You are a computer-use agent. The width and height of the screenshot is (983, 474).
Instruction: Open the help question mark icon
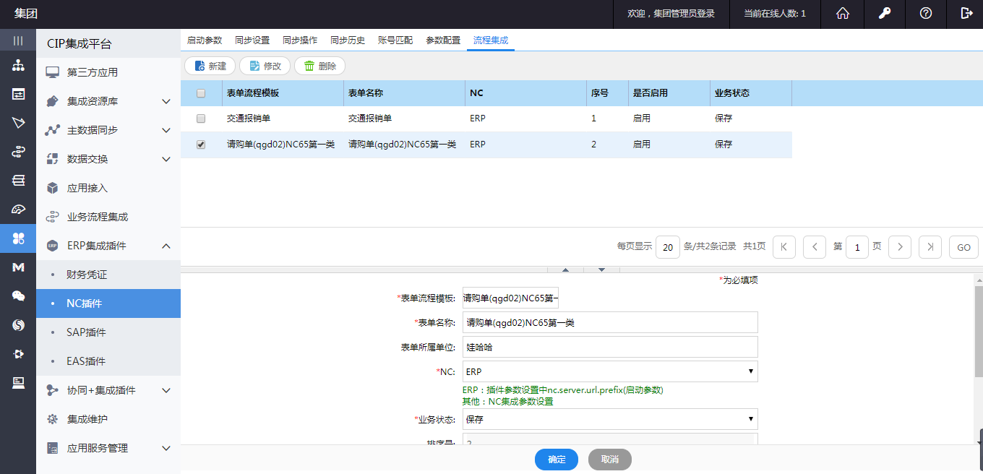[925, 14]
